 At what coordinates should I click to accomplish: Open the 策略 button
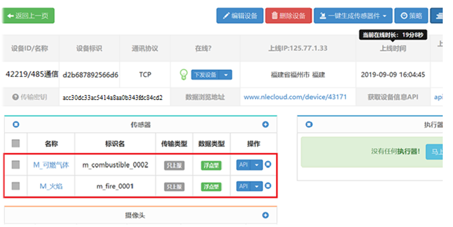point(411,15)
